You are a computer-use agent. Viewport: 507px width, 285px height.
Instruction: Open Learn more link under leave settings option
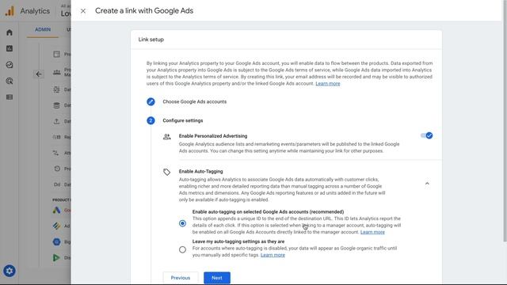(x=273, y=255)
